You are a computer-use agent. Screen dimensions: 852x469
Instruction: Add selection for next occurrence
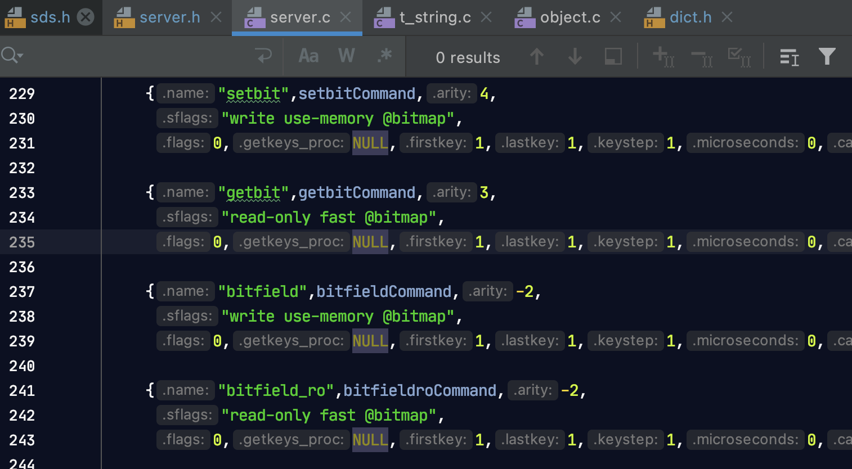663,57
